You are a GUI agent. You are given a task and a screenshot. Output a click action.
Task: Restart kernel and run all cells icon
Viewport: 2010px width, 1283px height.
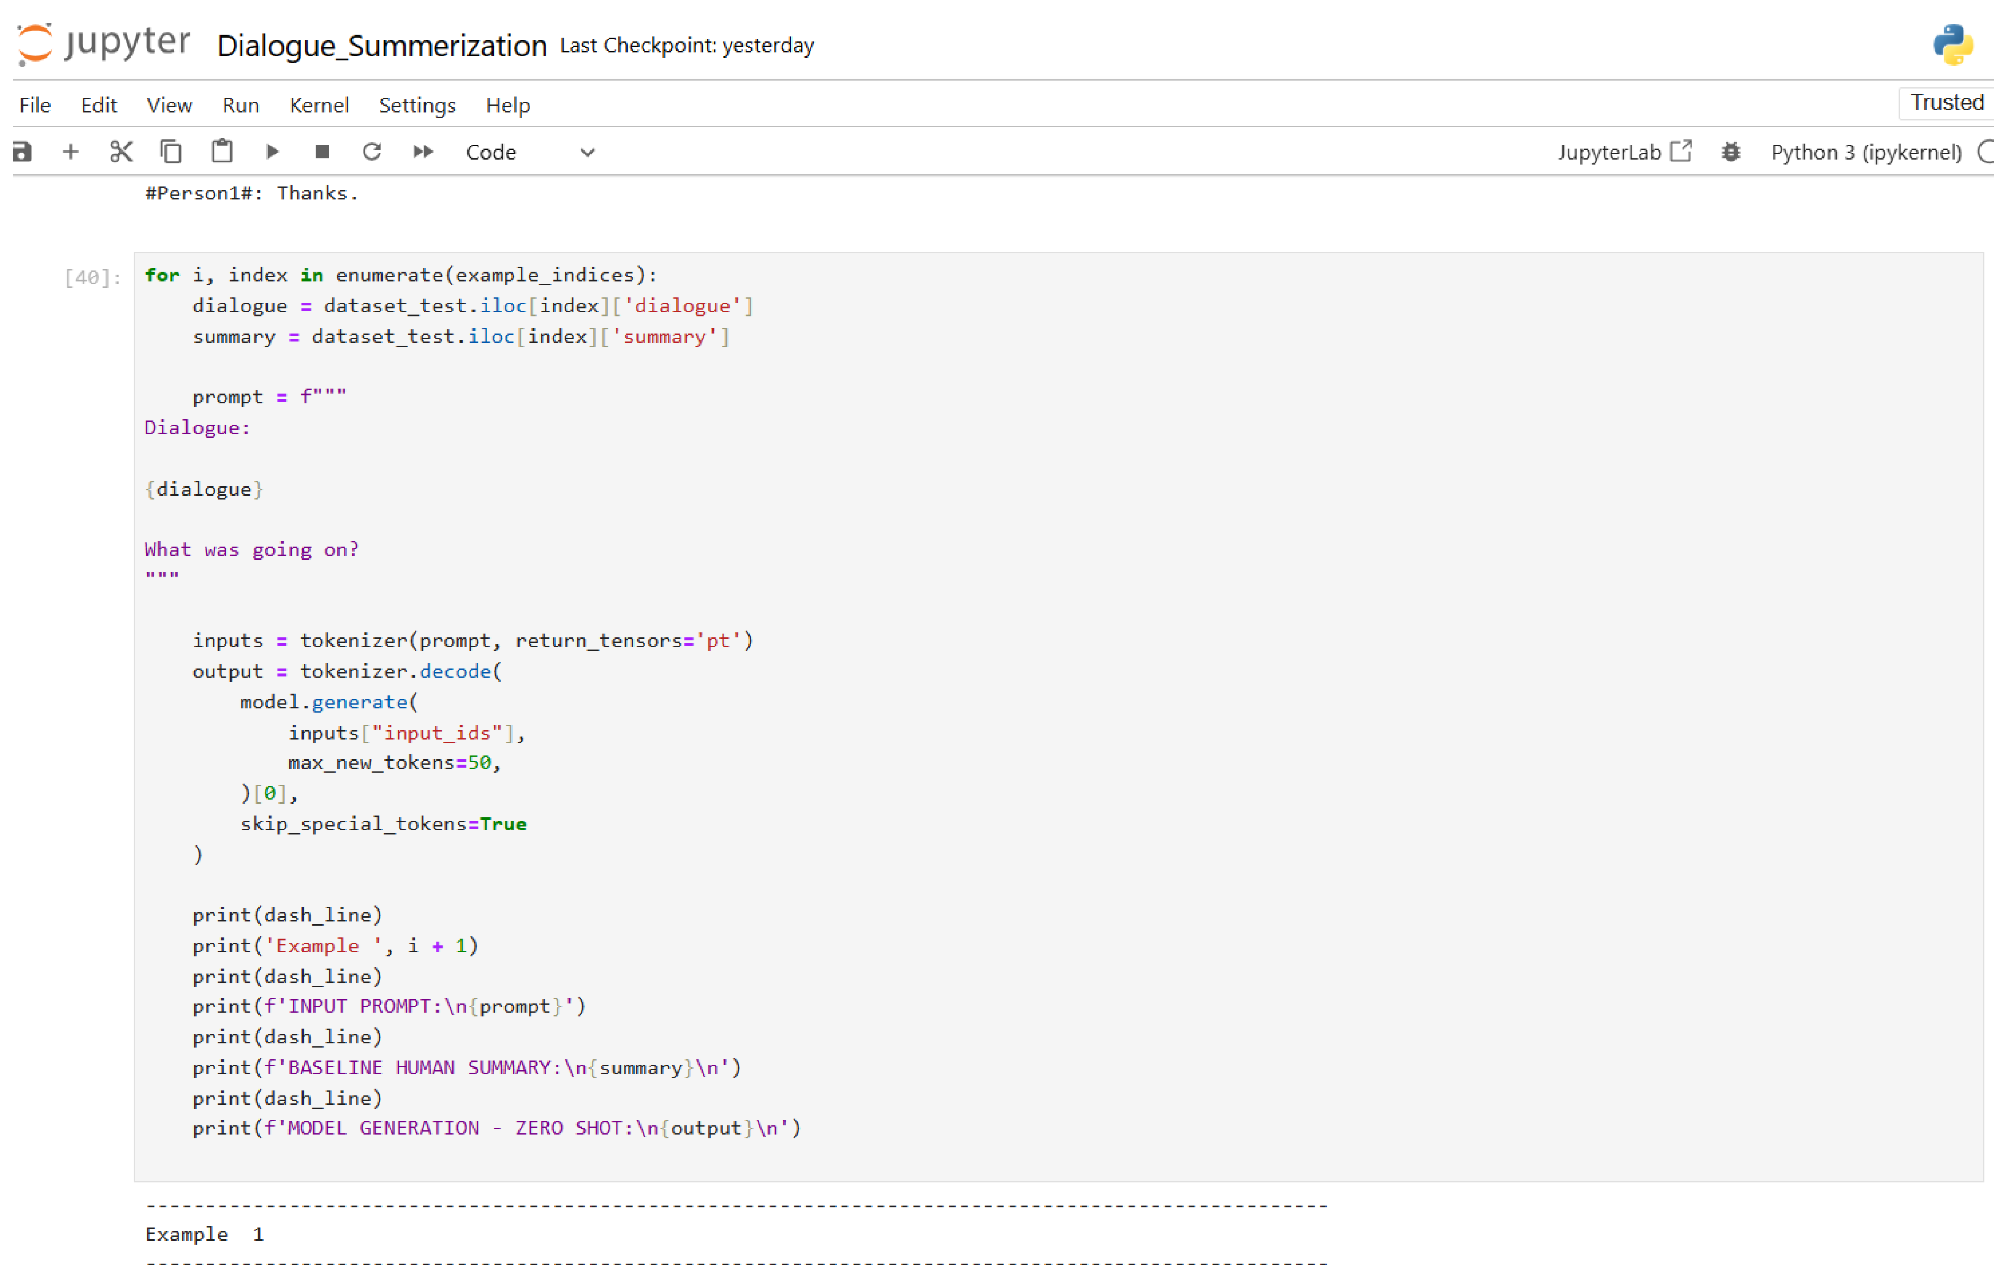pyautogui.click(x=423, y=152)
